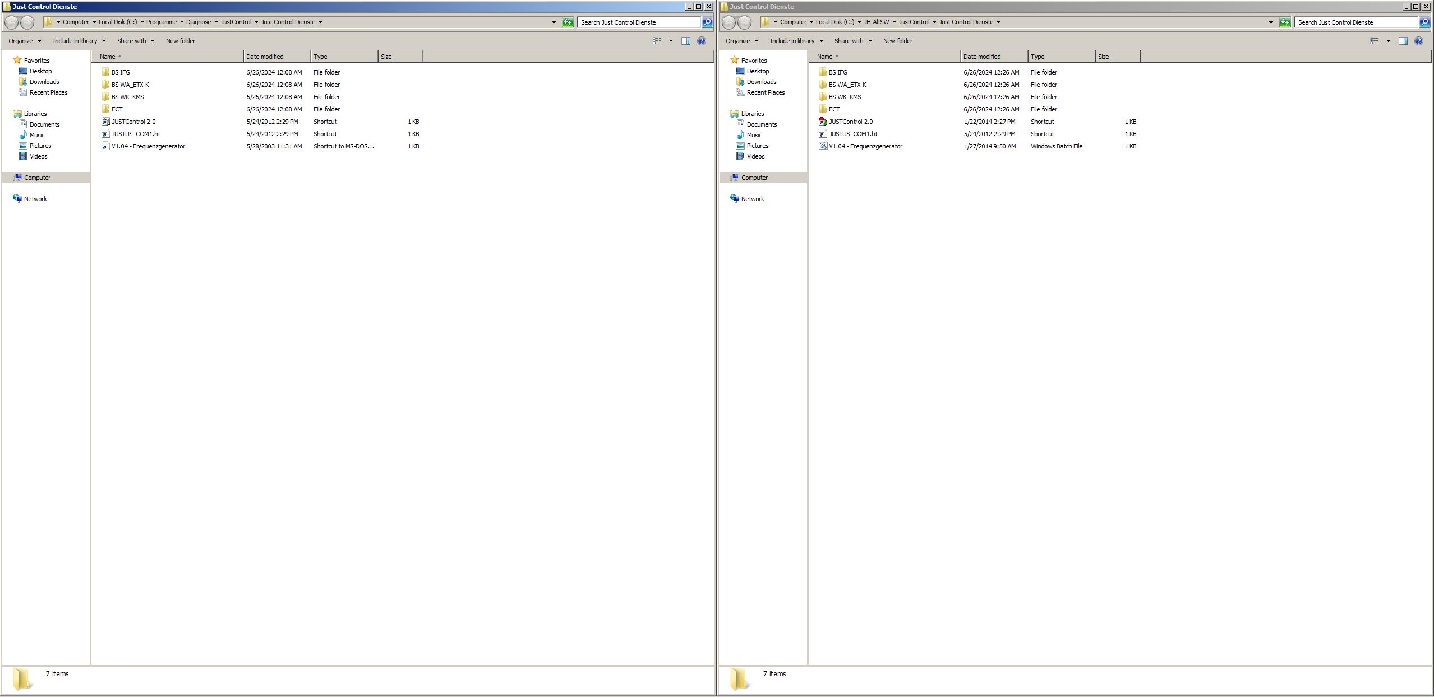Open address bar history dropdown in left window

(552, 22)
